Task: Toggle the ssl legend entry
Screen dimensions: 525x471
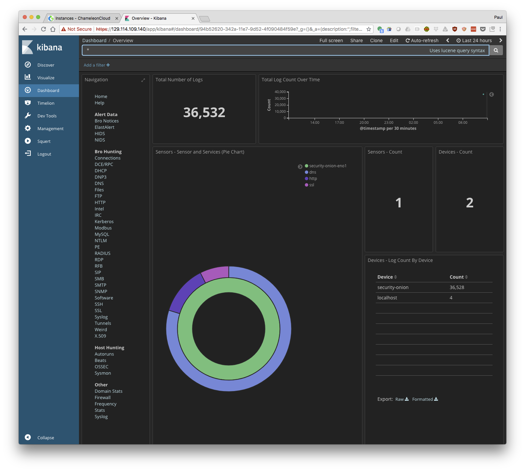Action: [310, 185]
